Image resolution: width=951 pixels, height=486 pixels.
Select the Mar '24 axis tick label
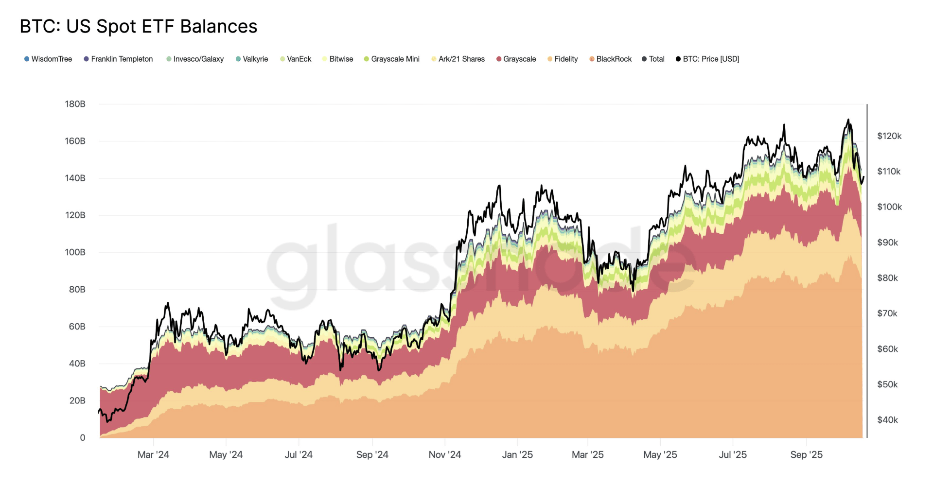click(153, 454)
